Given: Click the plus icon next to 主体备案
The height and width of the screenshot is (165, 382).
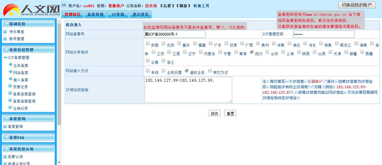Looking at the screenshot, I should click(11, 65).
